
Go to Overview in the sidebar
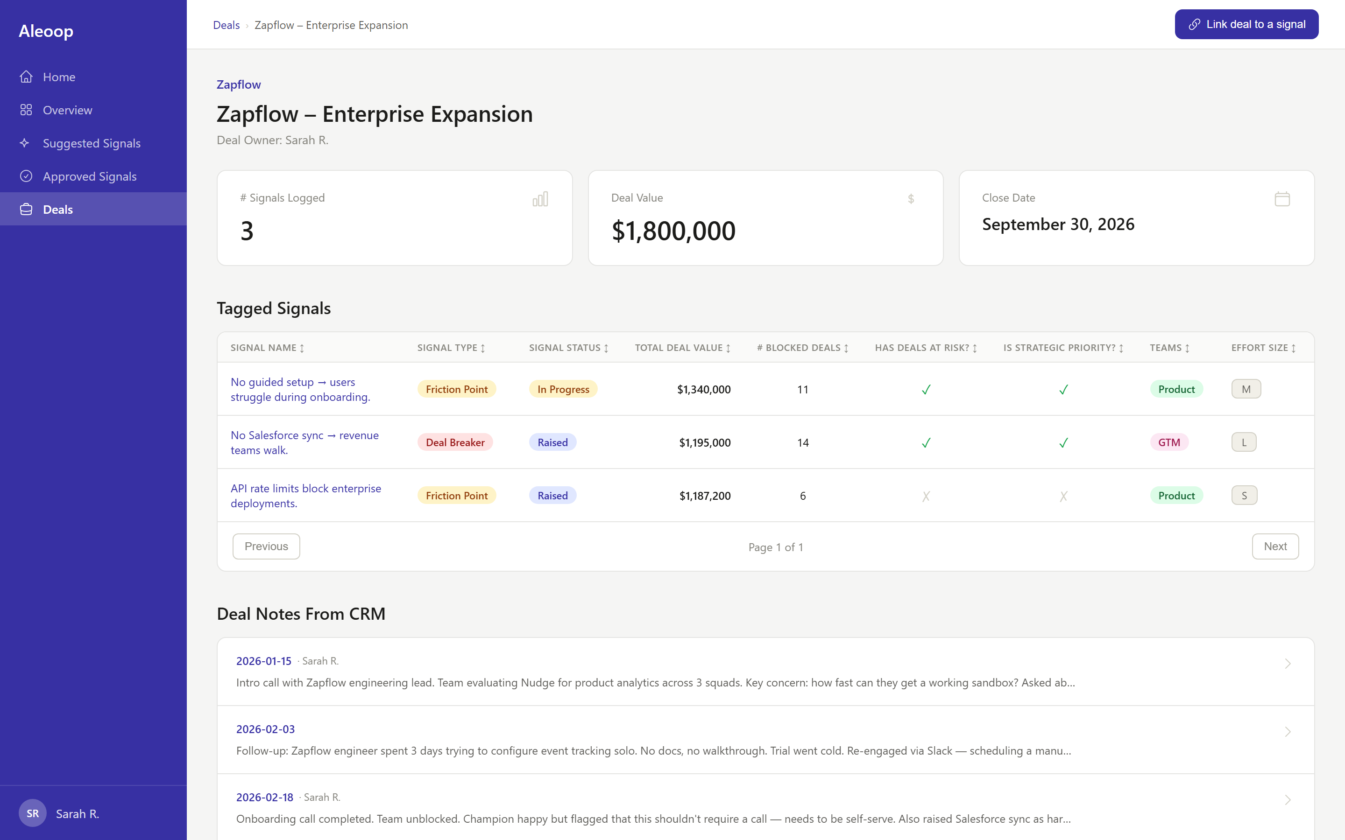click(x=93, y=110)
